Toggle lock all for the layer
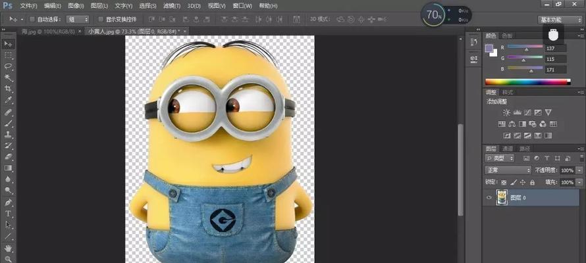Viewport: 586px width, 263px height. [x=532, y=182]
